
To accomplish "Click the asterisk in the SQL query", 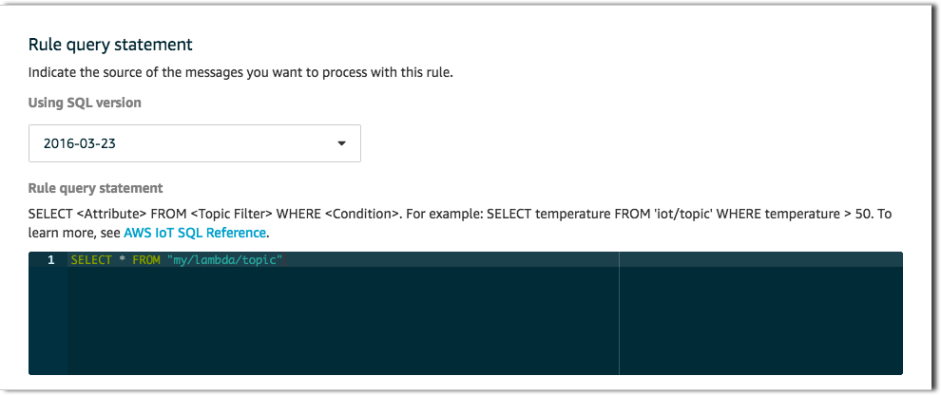I will (x=122, y=260).
